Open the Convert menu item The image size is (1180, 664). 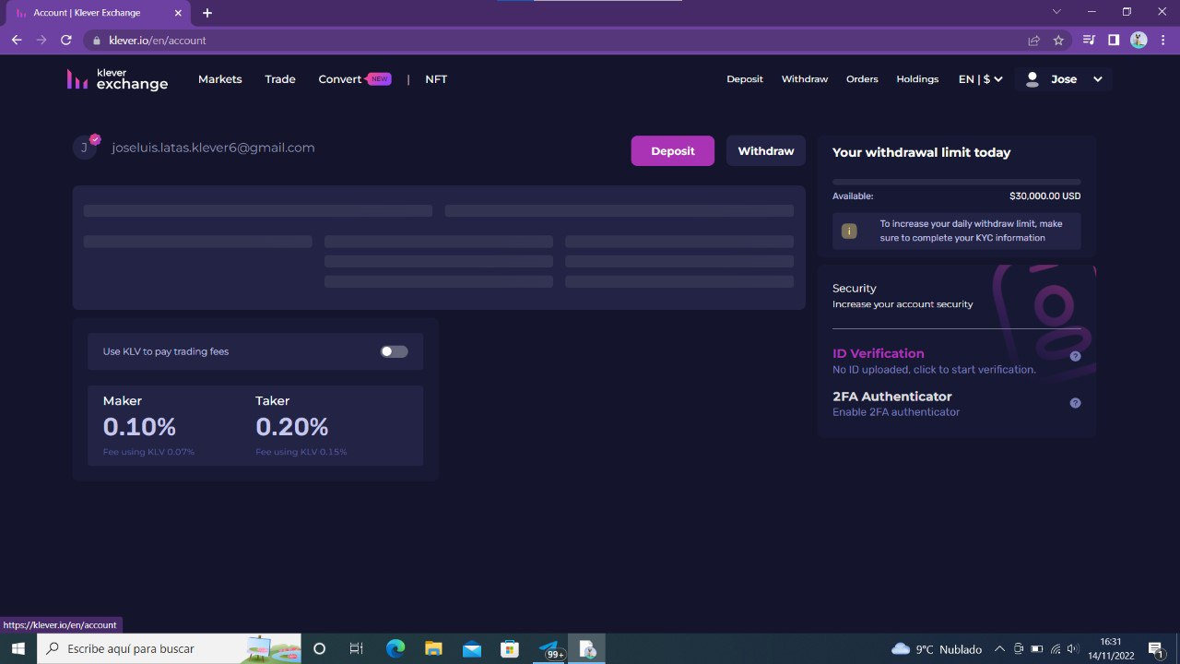(340, 79)
